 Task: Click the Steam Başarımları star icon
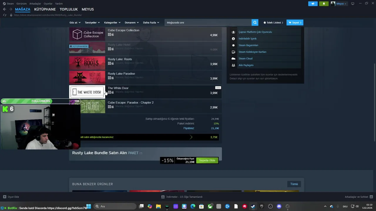click(233, 45)
